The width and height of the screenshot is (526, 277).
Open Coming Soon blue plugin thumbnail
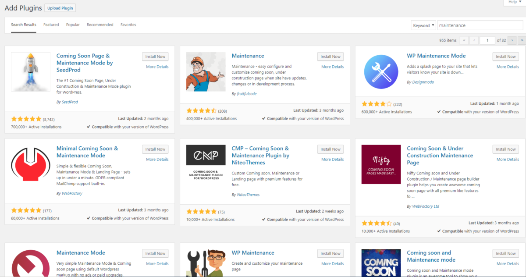tap(381, 263)
